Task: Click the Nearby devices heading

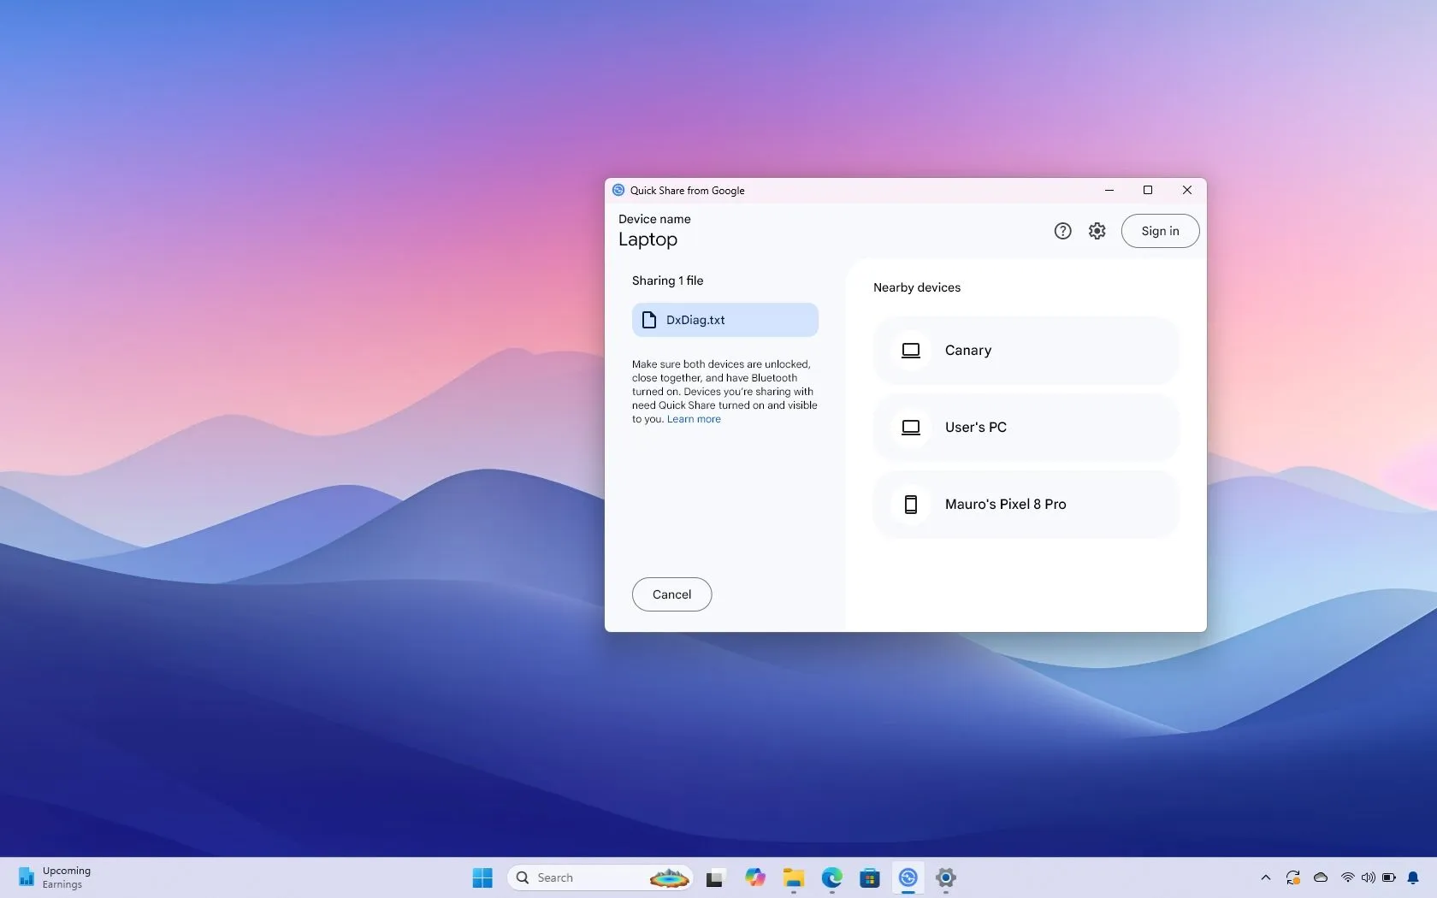Action: tap(917, 287)
